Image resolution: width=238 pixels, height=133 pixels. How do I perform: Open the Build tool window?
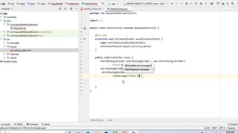(x=45, y=124)
